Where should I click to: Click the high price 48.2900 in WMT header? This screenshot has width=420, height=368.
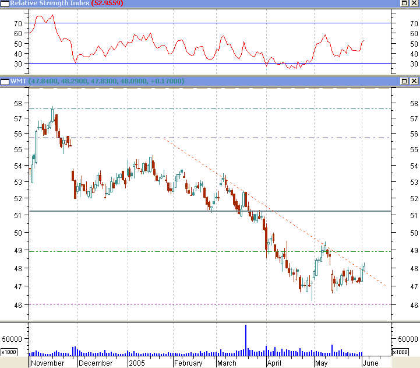[74, 81]
